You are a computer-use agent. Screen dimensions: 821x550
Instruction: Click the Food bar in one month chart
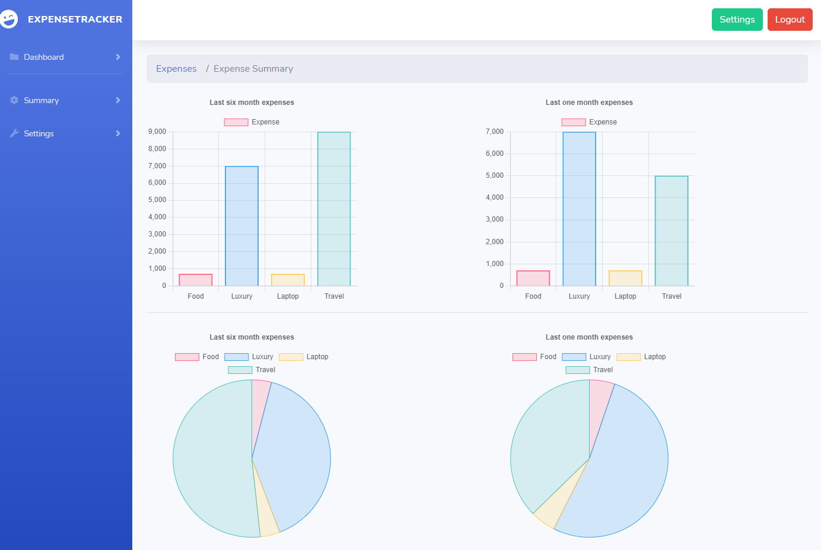533,278
